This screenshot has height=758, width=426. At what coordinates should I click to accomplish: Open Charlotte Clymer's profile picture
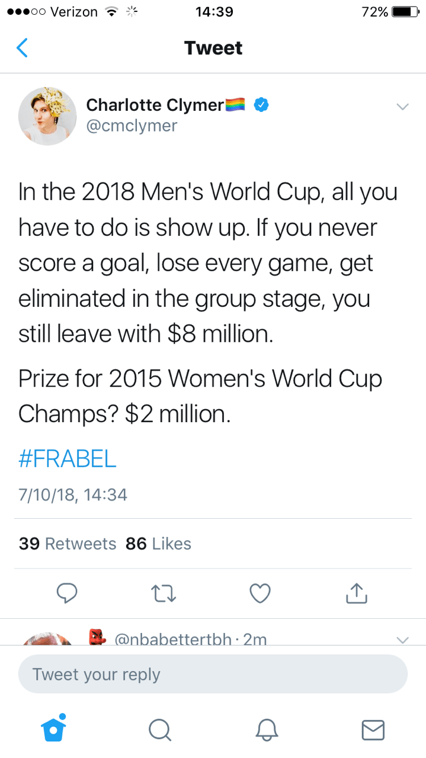click(47, 116)
